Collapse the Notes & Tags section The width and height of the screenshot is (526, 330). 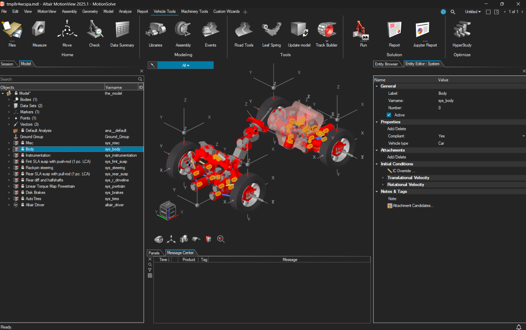pos(377,191)
